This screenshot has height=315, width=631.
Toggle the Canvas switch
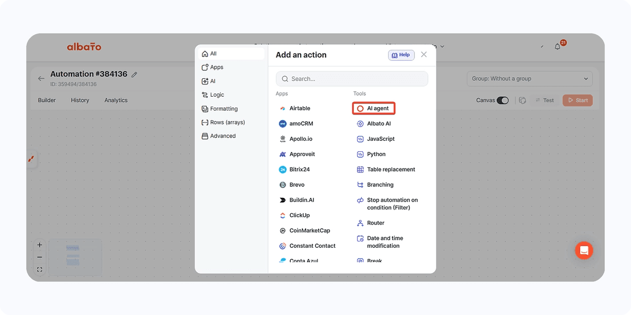[503, 100]
